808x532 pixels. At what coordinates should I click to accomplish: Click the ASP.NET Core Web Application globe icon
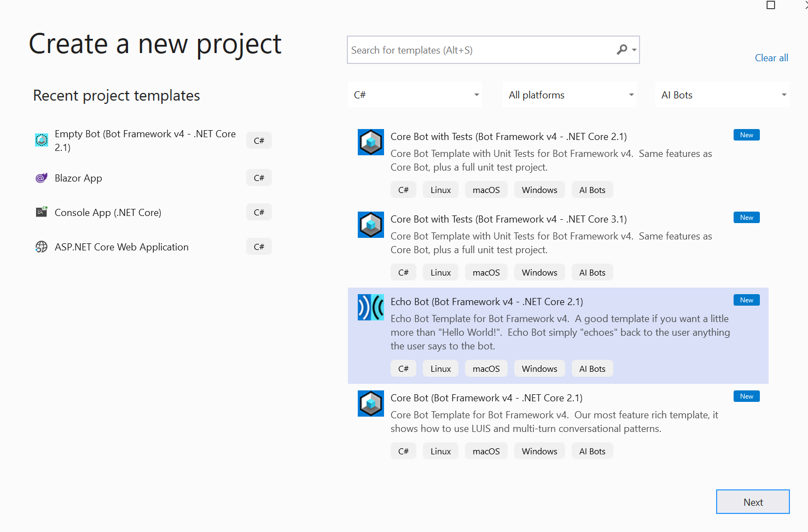[42, 247]
